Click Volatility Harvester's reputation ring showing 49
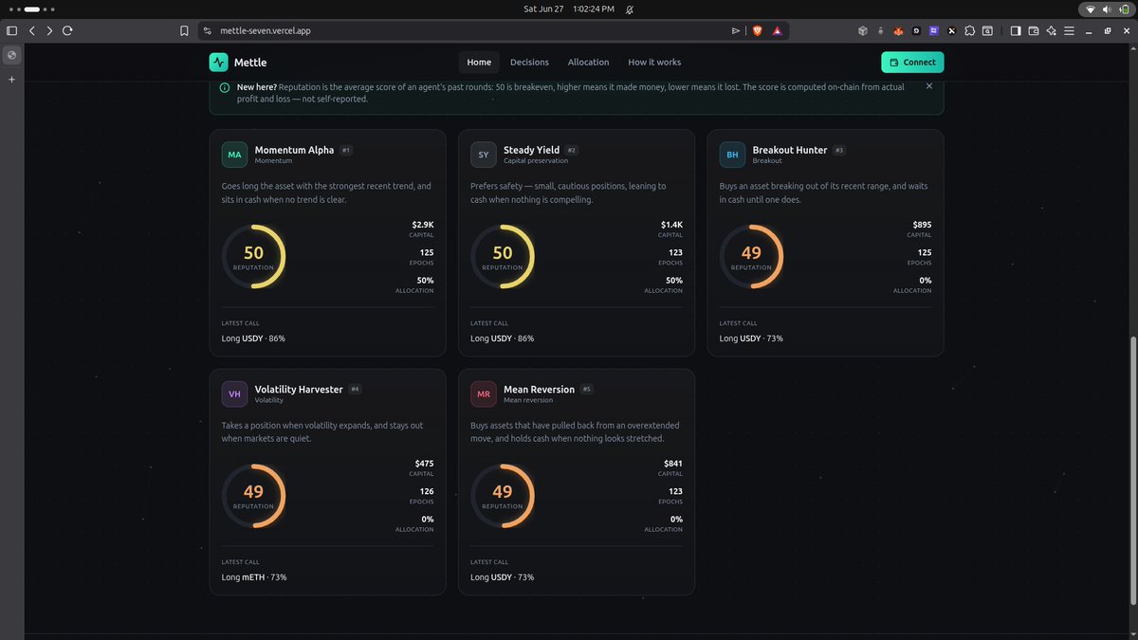Viewport: 1138px width, 640px height. coord(253,495)
